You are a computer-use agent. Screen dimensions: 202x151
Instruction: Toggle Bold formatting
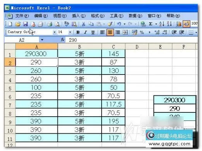[x=78, y=32]
